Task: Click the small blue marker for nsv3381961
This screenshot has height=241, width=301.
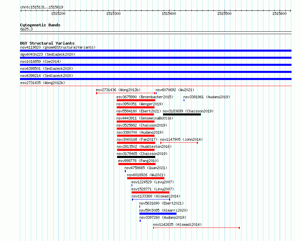Action: [184, 100]
